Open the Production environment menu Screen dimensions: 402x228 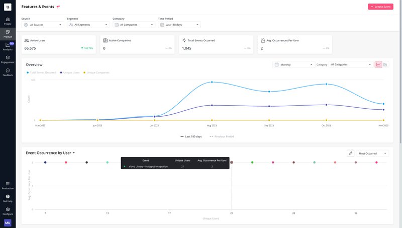pyautogui.click(x=8, y=185)
